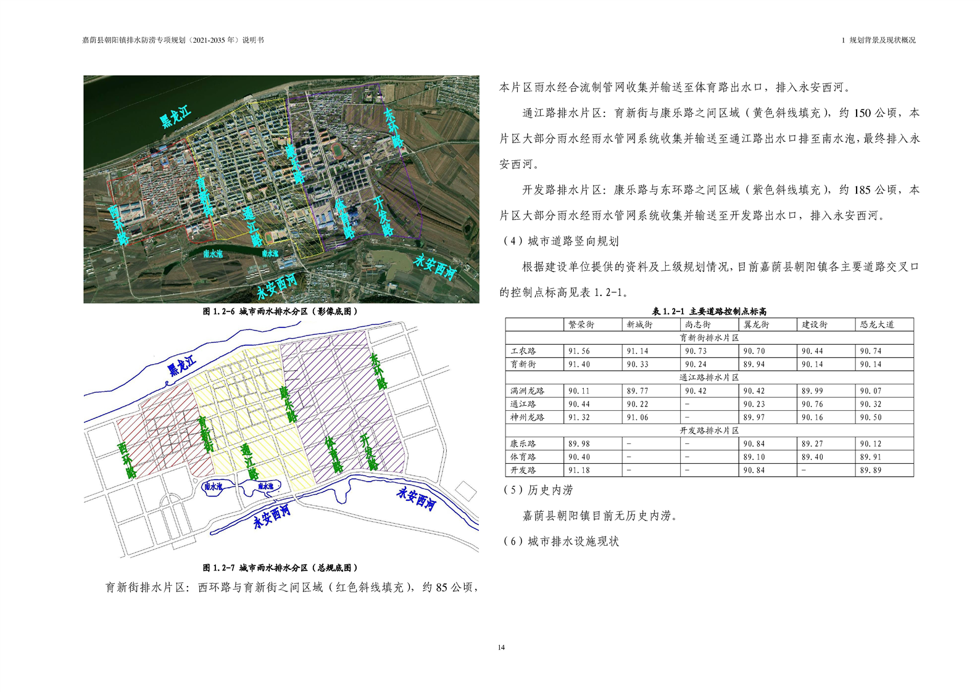Click the column header '建设街'
The image size is (980, 692).
click(815, 324)
